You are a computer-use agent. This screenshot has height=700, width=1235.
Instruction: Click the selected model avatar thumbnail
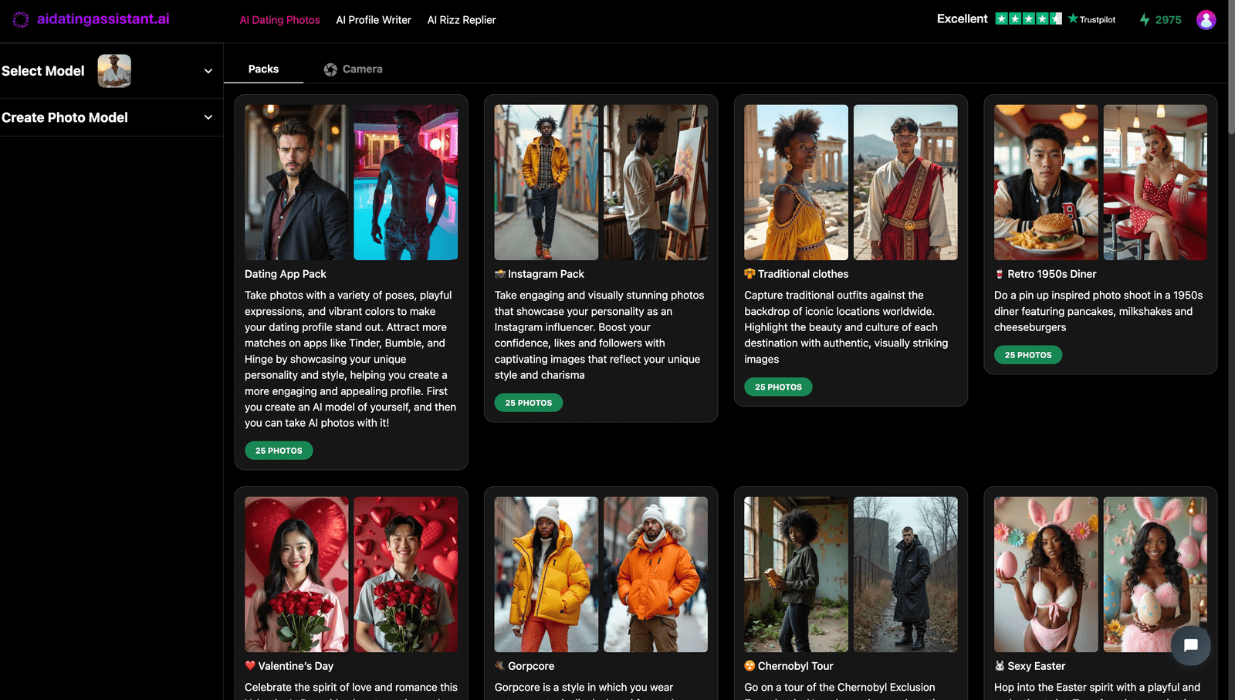click(x=114, y=71)
